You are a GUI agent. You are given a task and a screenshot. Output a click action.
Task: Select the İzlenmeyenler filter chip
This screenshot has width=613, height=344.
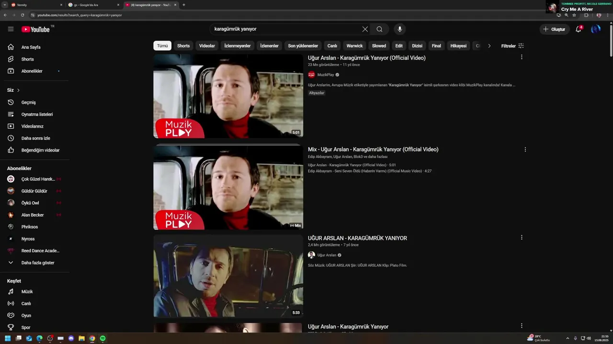coord(238,46)
